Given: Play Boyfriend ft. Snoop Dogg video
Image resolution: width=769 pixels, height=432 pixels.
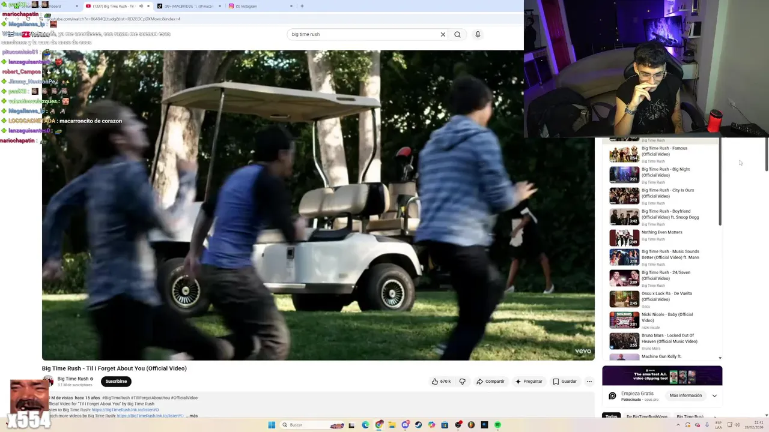Looking at the screenshot, I should 664,217.
